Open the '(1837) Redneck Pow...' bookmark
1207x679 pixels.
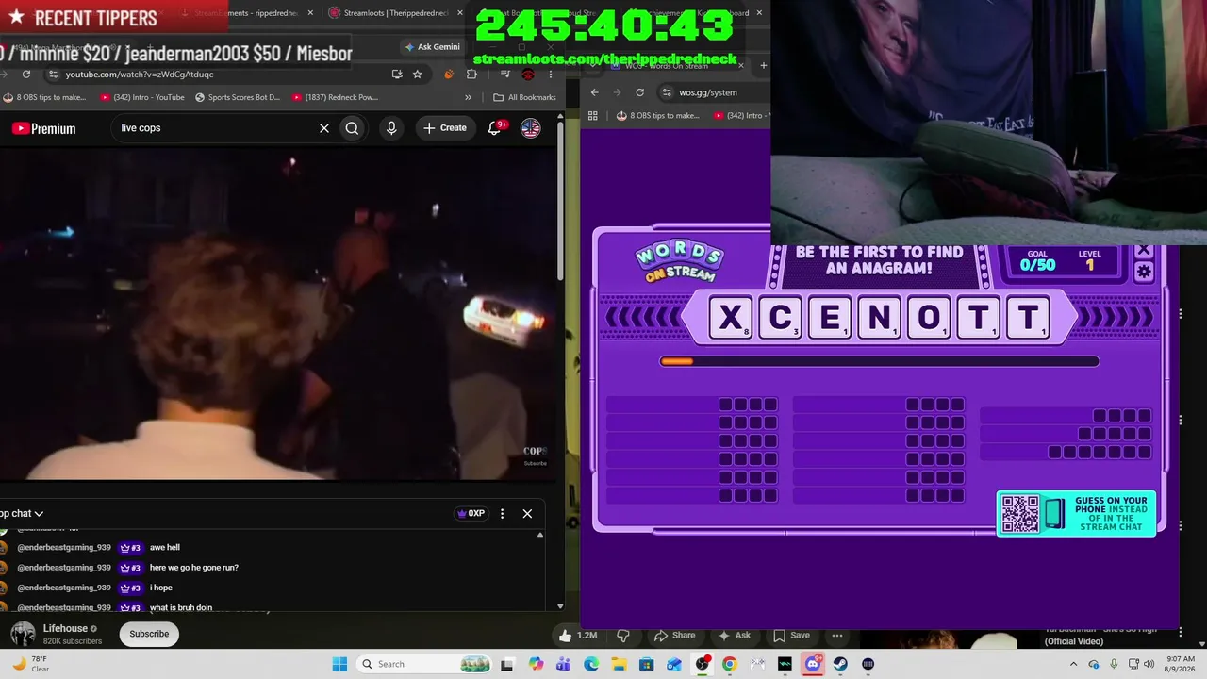click(x=335, y=97)
